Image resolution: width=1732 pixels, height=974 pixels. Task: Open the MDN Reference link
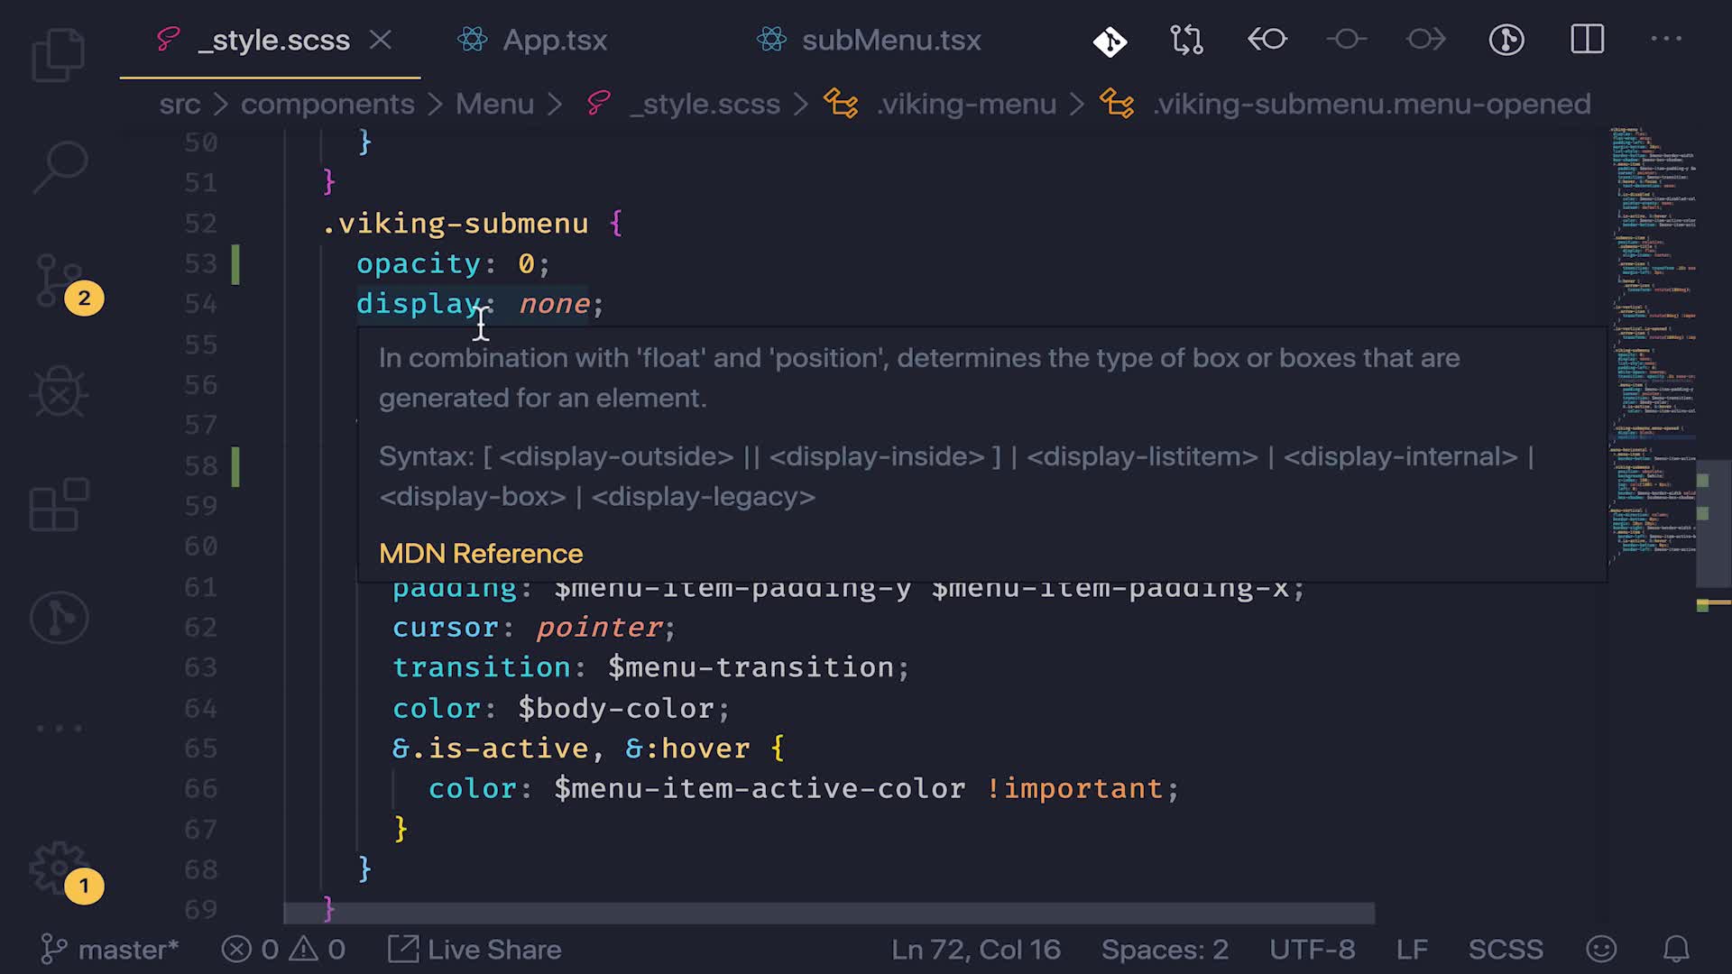tap(480, 554)
